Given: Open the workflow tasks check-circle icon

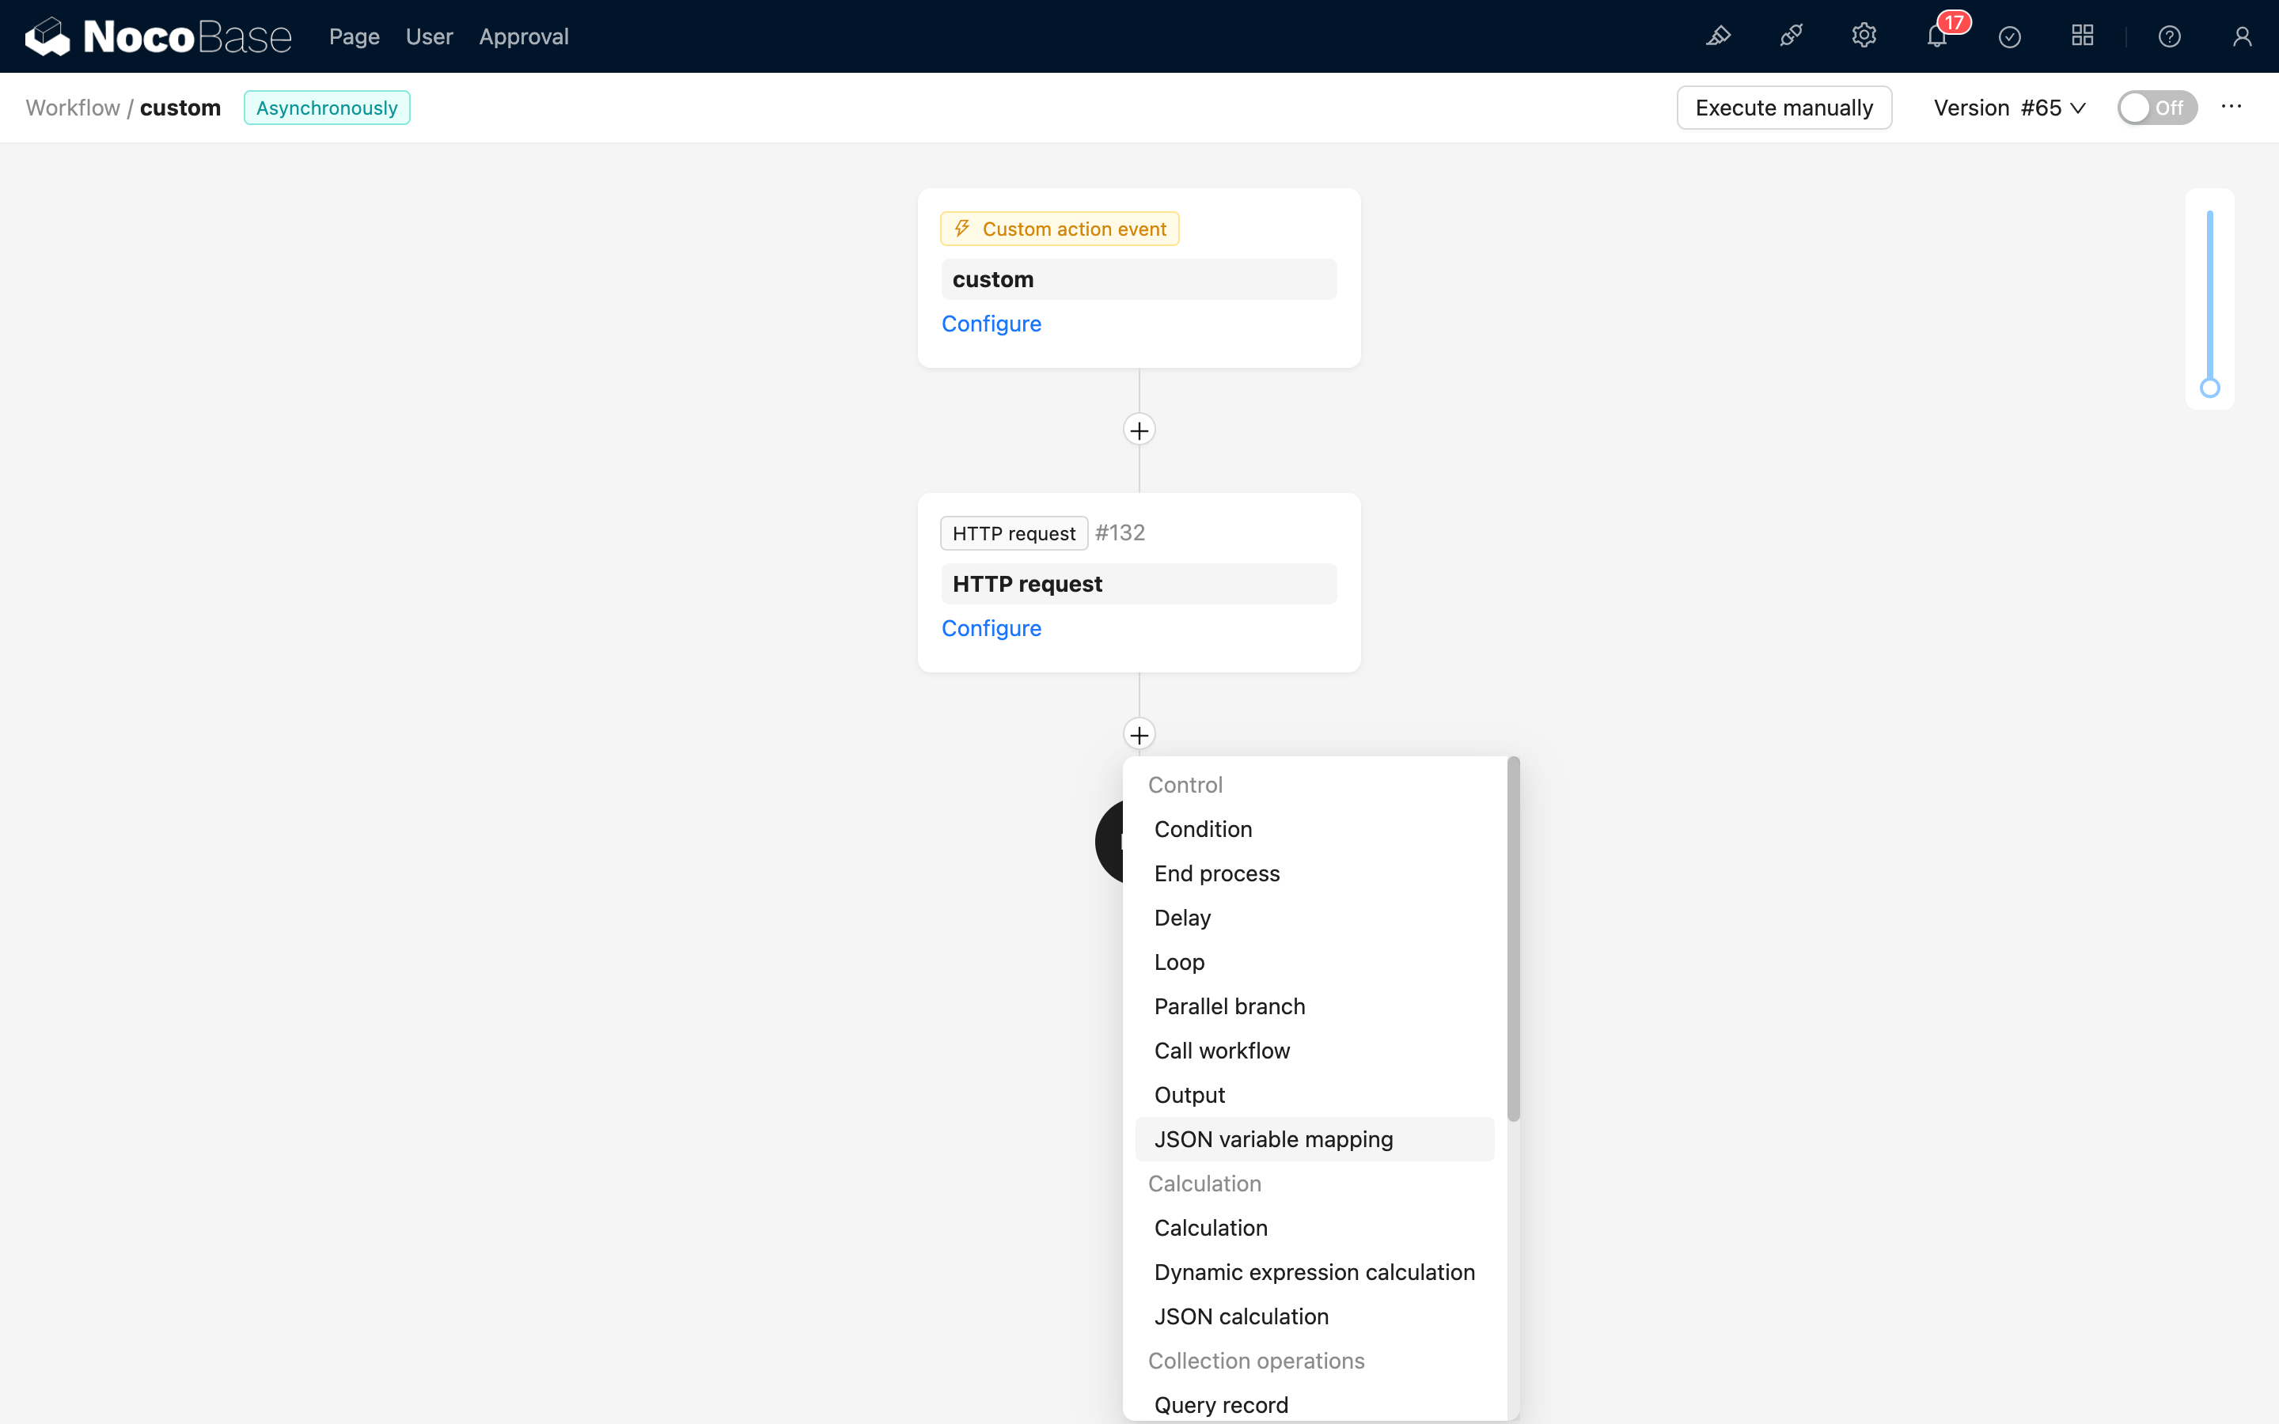Looking at the screenshot, I should click(2010, 36).
